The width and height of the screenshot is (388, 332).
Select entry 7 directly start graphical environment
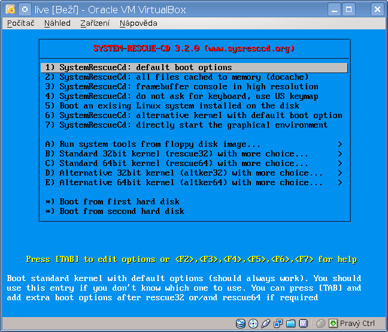(x=194, y=125)
